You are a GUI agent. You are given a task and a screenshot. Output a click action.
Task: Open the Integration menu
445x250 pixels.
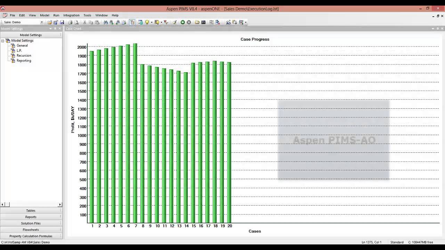[71, 15]
